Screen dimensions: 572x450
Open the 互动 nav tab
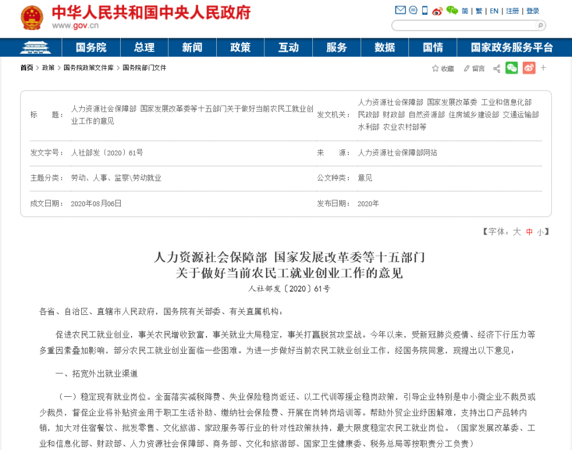[x=288, y=47]
